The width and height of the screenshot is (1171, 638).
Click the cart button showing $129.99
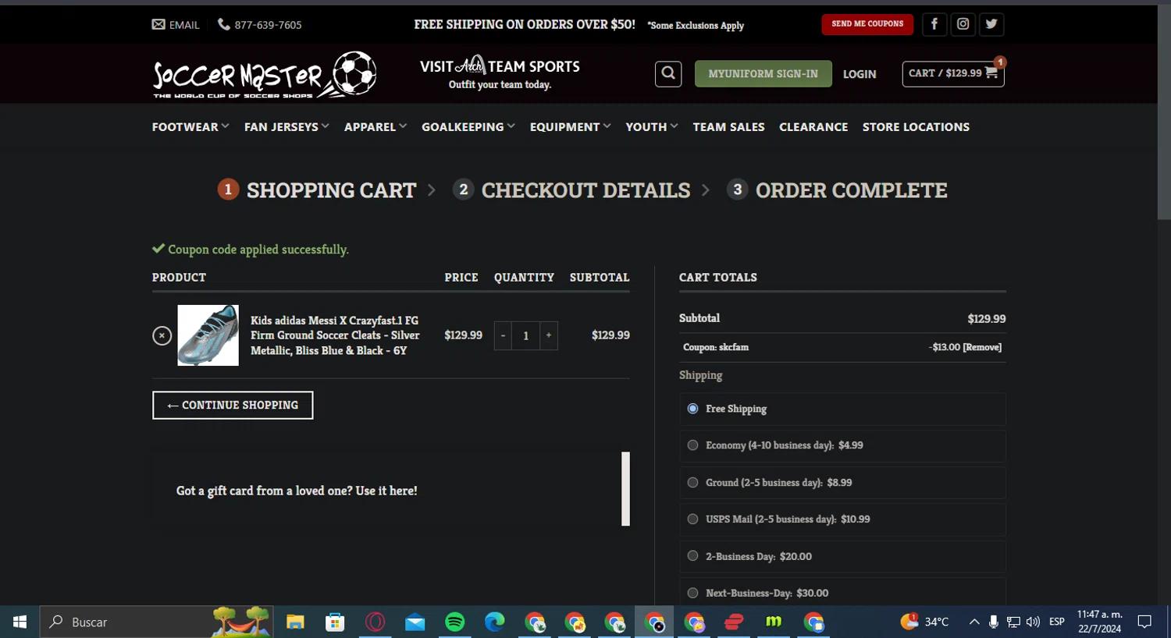point(953,73)
